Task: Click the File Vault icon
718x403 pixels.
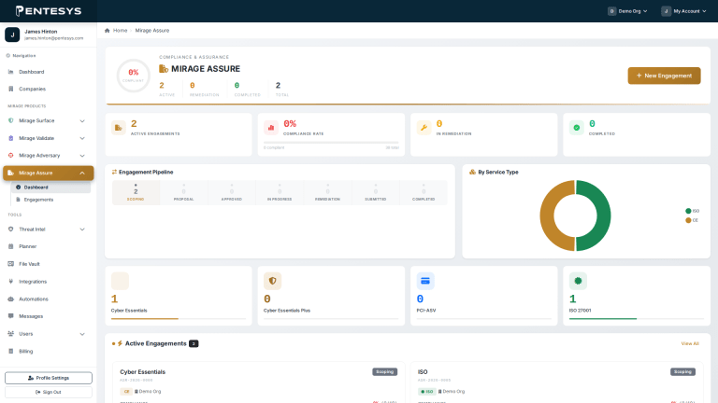Action: coord(11,264)
